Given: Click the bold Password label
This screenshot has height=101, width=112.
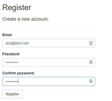Looking at the screenshot, I should tap(11, 54).
